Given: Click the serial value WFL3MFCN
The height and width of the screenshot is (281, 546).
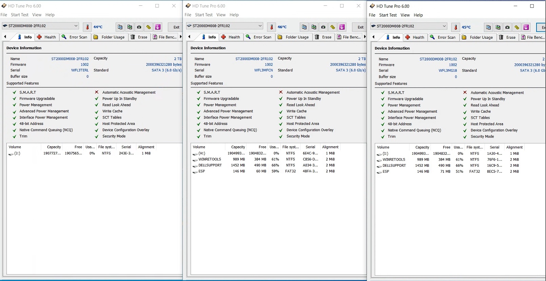Looking at the screenshot, I should point(264,70).
